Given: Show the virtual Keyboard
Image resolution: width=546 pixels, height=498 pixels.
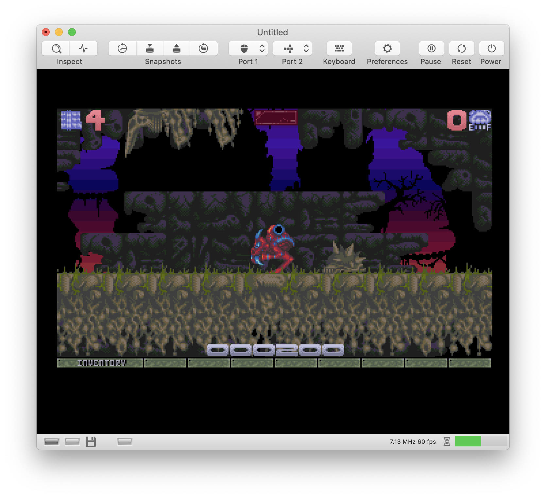Looking at the screenshot, I should click(339, 49).
